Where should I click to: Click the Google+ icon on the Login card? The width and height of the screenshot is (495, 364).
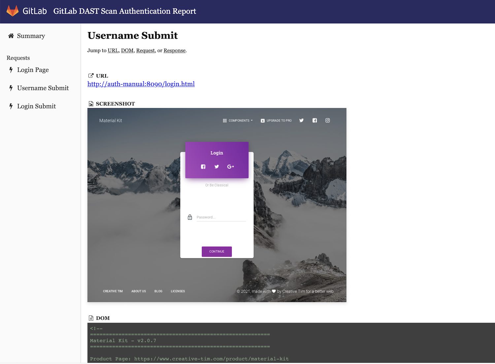230,167
